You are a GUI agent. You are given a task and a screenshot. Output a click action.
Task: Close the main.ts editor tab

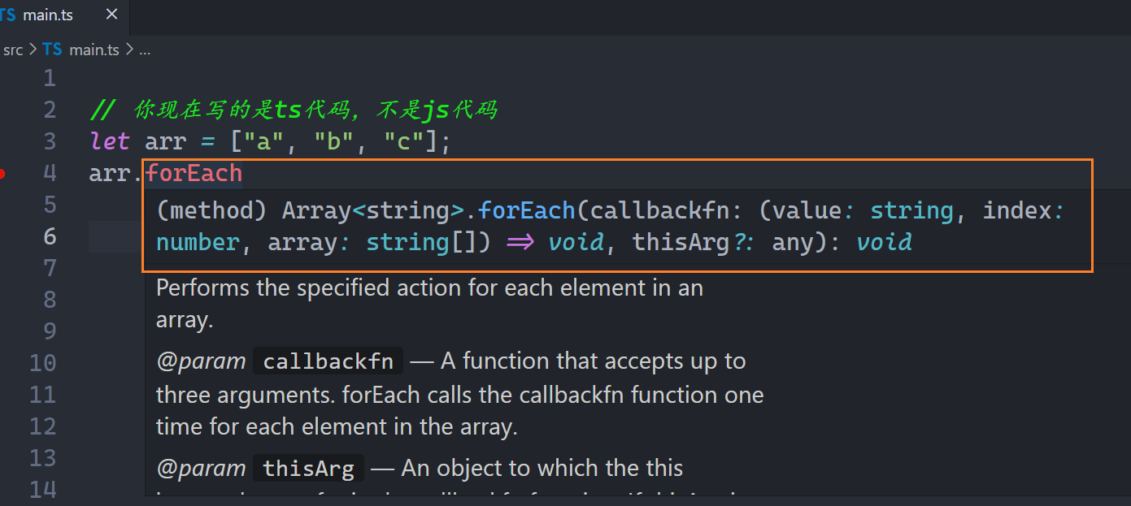click(x=112, y=15)
